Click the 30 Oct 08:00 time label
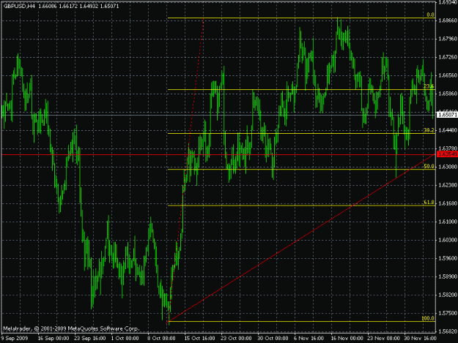Screen dimensions: 458x343 [273, 338]
